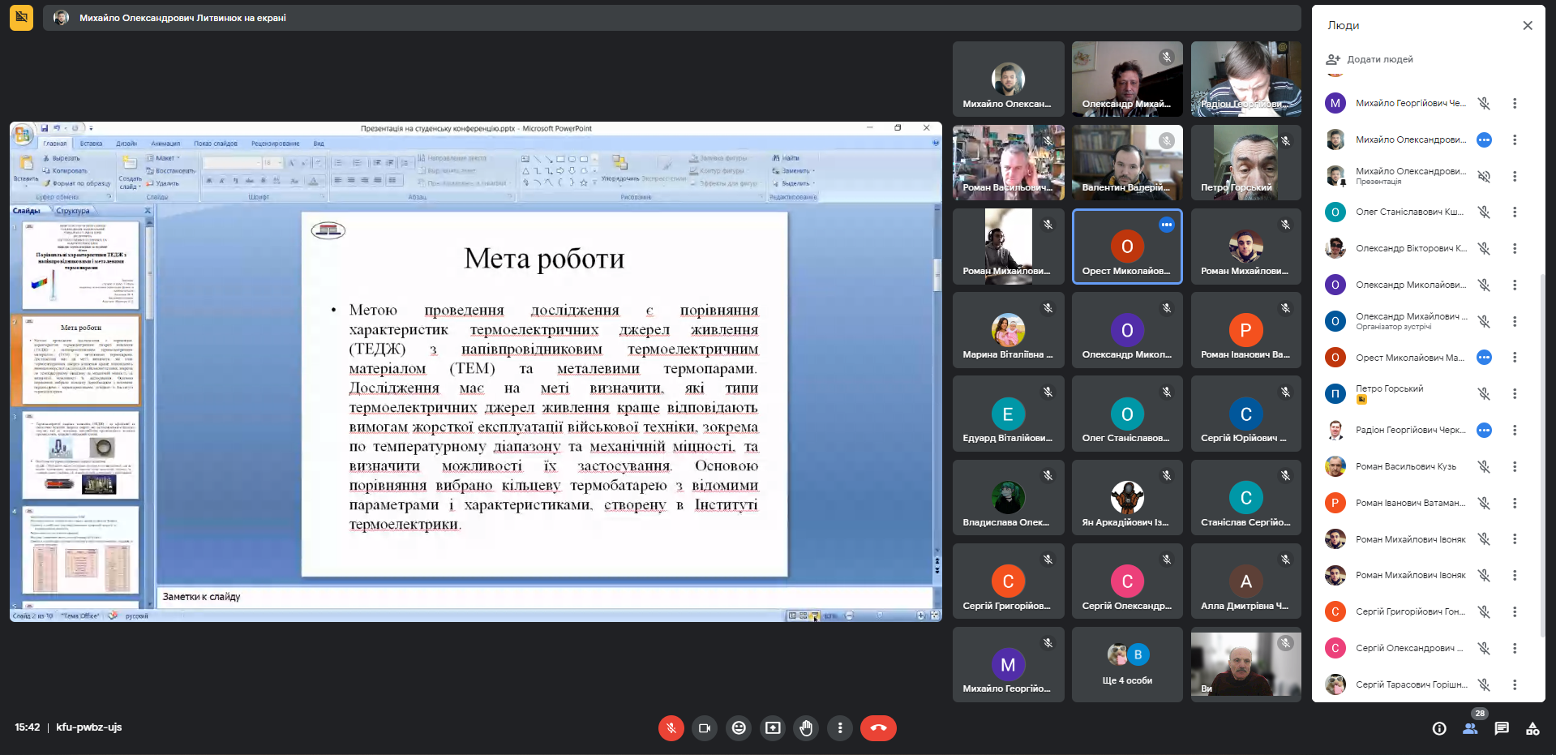Open options menu for Олег Станіславович
The height and width of the screenshot is (755, 1556).
click(x=1515, y=212)
